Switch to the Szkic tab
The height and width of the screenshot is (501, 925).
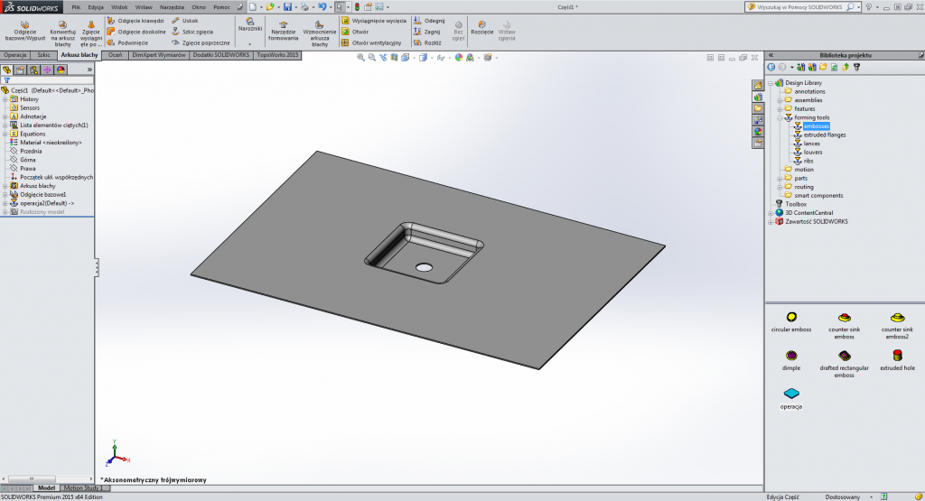(x=43, y=55)
